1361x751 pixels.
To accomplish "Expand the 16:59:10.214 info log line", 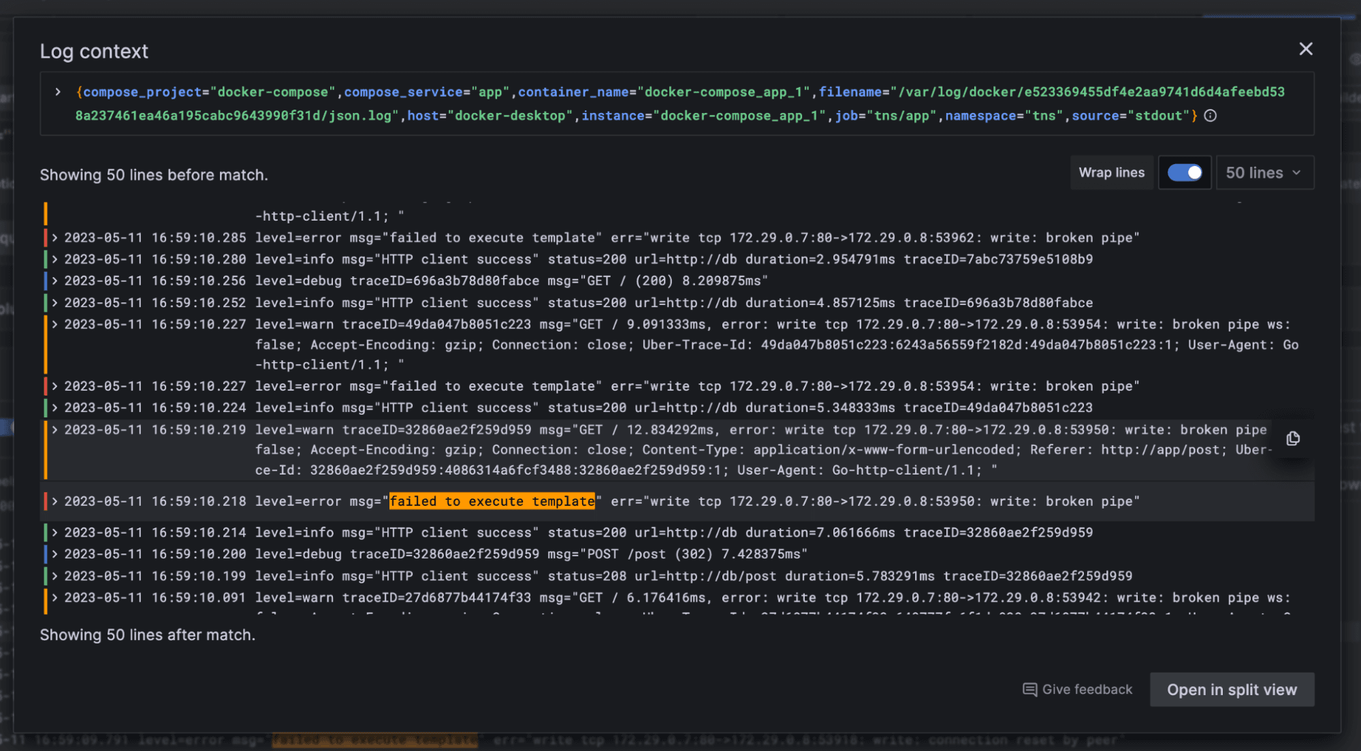I will [x=54, y=532].
